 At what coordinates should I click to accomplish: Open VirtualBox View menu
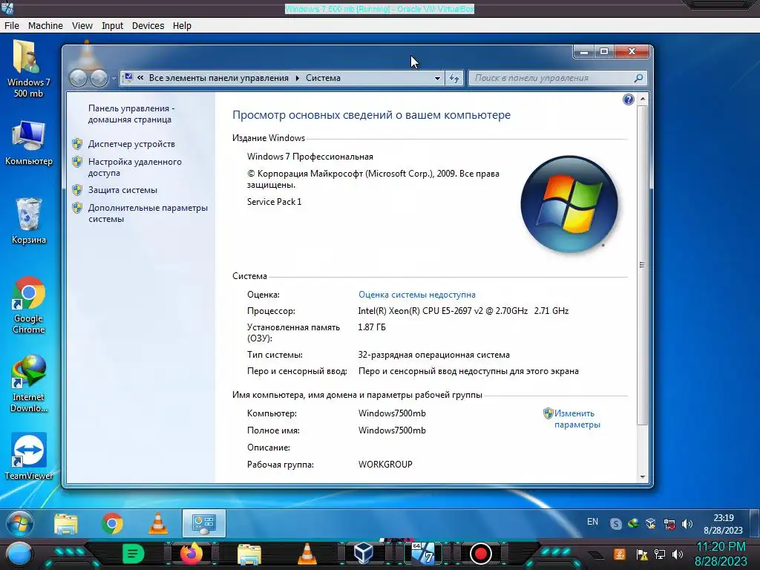82,26
